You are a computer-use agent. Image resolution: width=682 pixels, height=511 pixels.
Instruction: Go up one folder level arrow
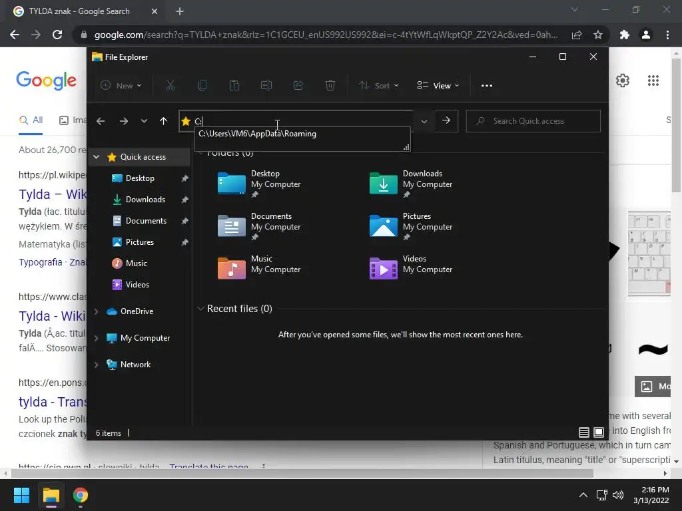point(164,121)
